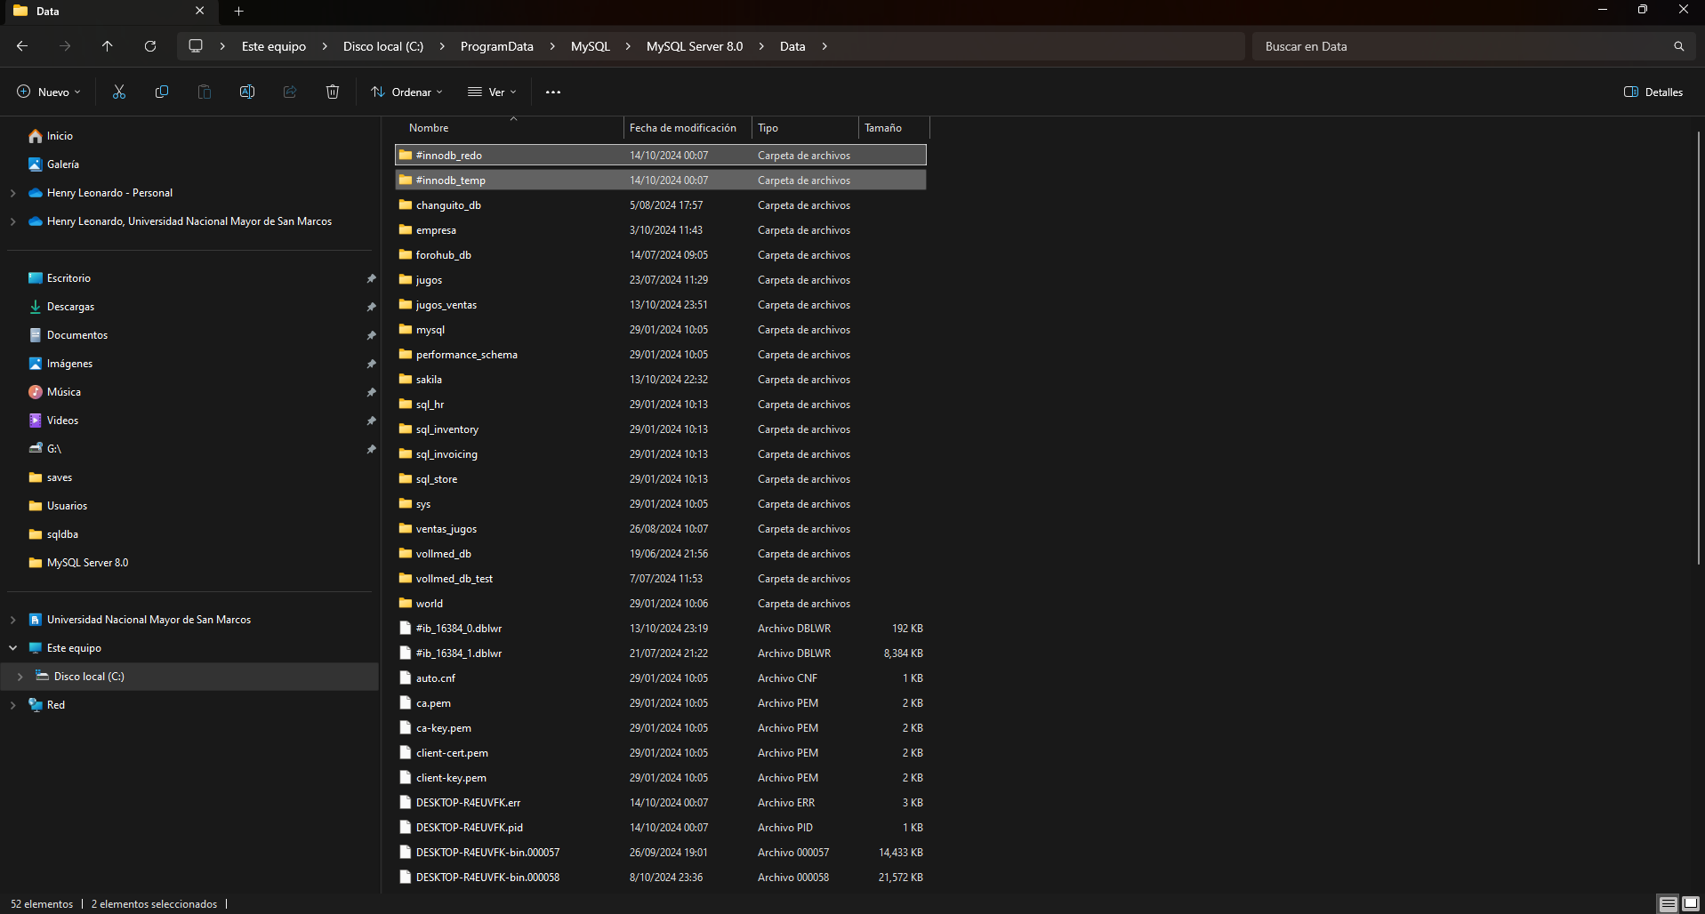
Task: Click the magnifier search icon
Action: 1679,46
